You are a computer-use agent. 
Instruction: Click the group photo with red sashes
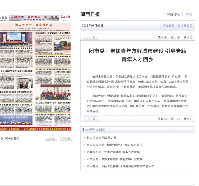coord(55,92)
